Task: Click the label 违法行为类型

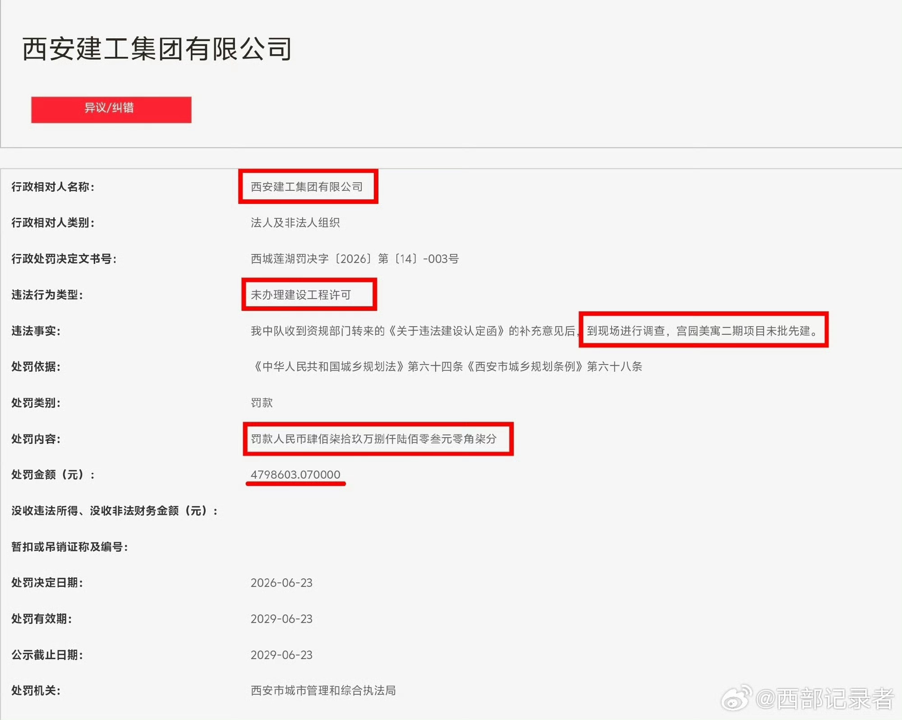Action: (x=47, y=295)
